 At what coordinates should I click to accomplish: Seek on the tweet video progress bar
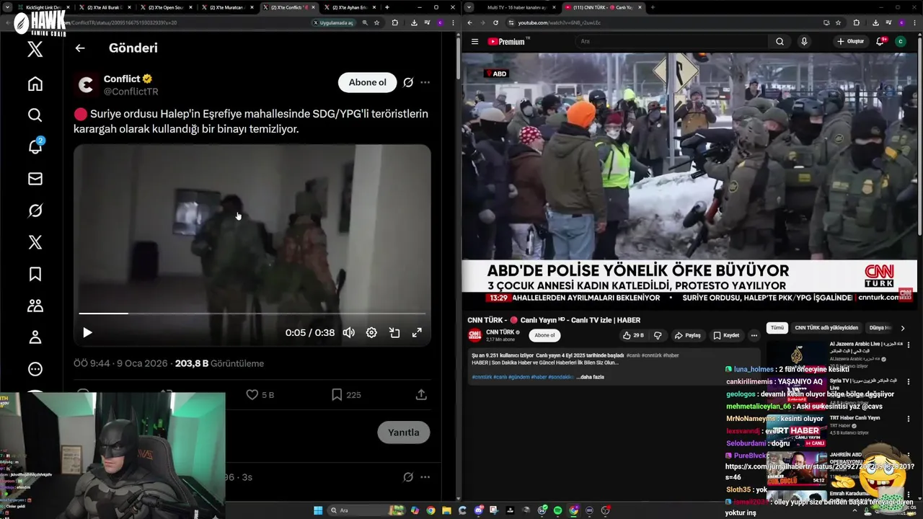252,314
